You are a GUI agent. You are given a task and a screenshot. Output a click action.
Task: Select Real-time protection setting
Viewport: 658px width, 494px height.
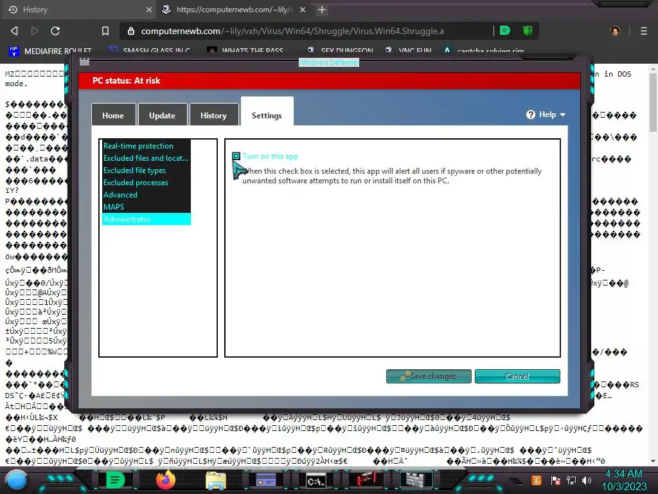[x=146, y=146]
